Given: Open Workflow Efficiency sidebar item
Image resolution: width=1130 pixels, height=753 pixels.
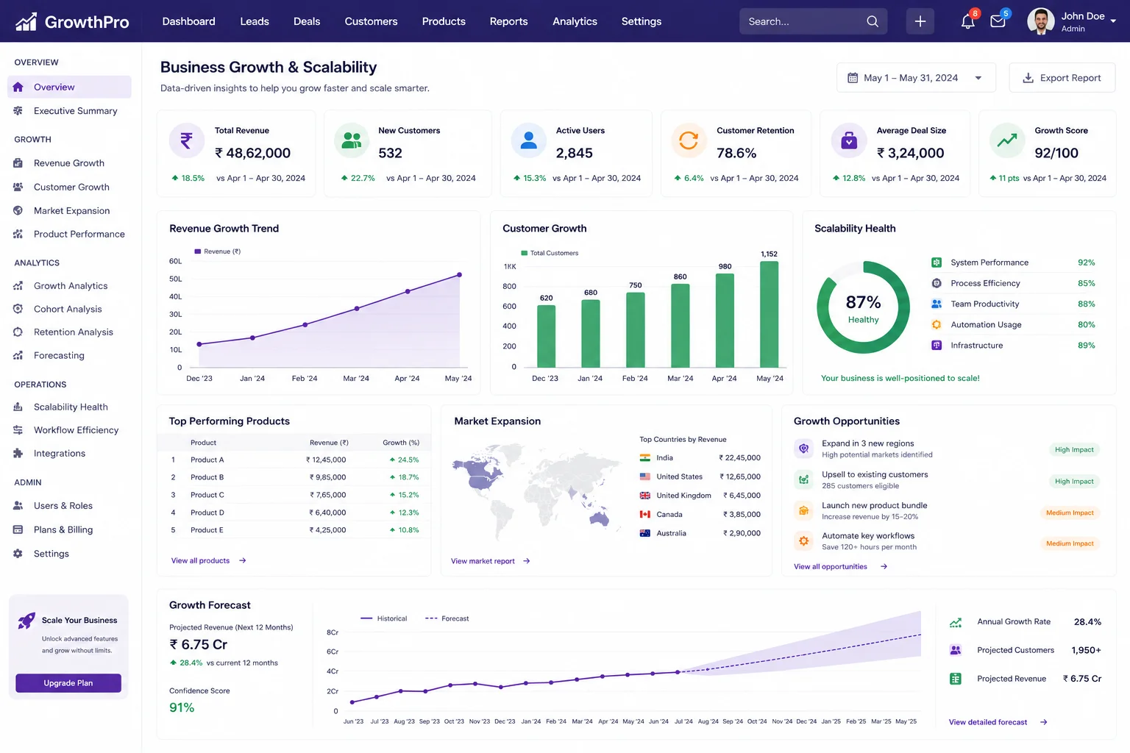Looking at the screenshot, I should point(69,430).
